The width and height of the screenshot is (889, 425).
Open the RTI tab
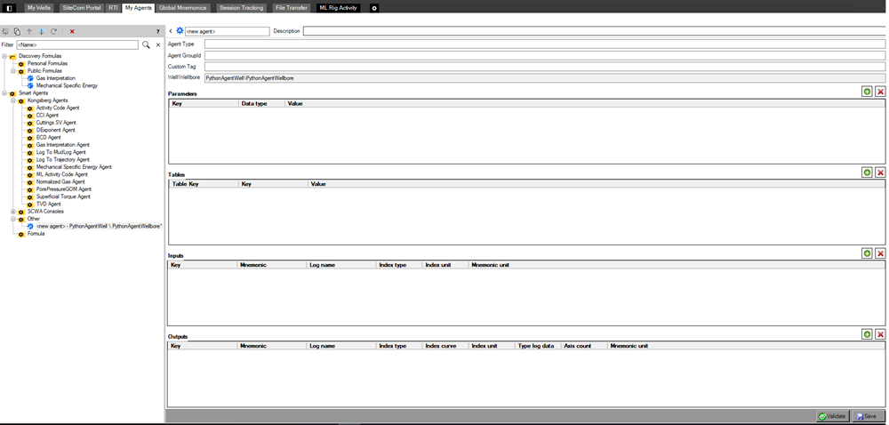point(113,8)
